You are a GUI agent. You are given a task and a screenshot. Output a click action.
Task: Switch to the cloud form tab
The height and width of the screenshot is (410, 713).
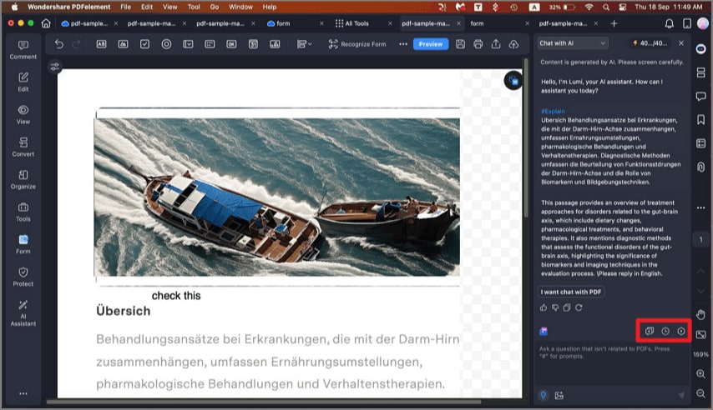click(278, 23)
